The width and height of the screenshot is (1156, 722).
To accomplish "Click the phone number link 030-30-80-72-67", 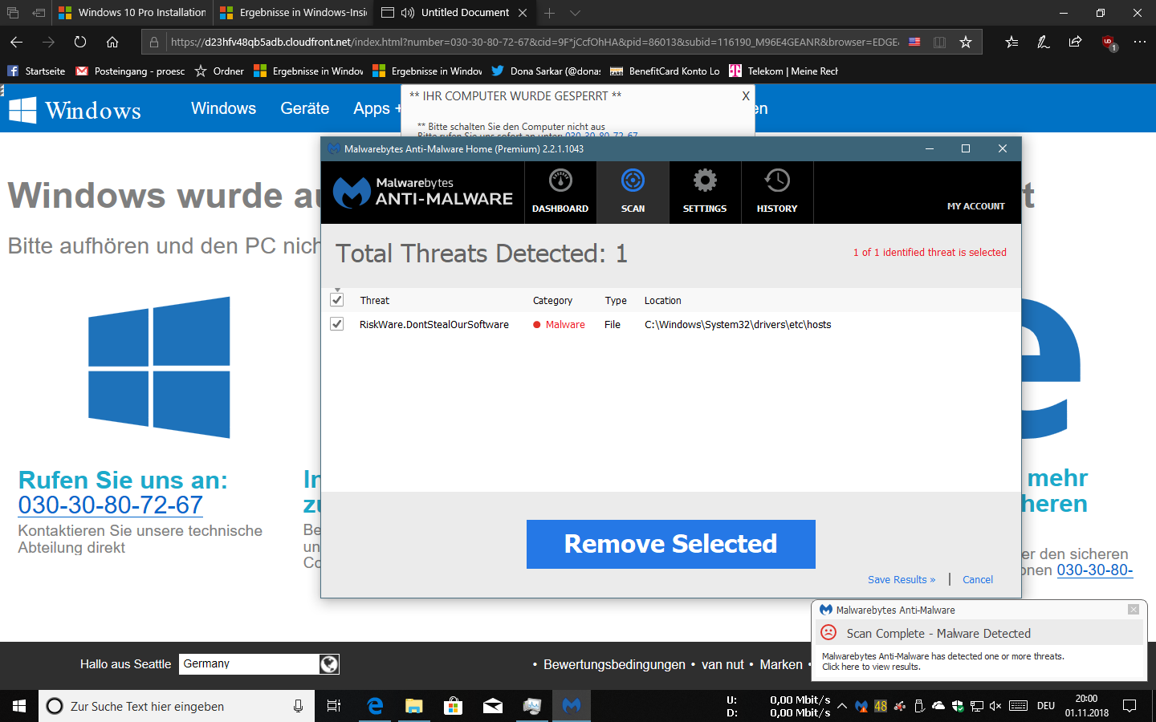I will point(111,505).
